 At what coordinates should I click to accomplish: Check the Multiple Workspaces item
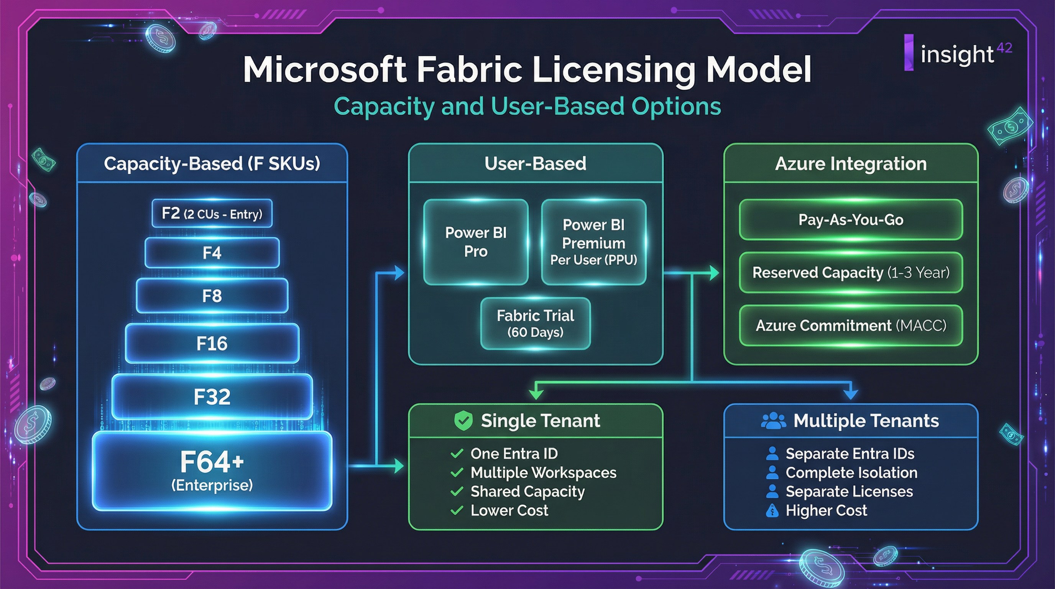click(x=457, y=472)
